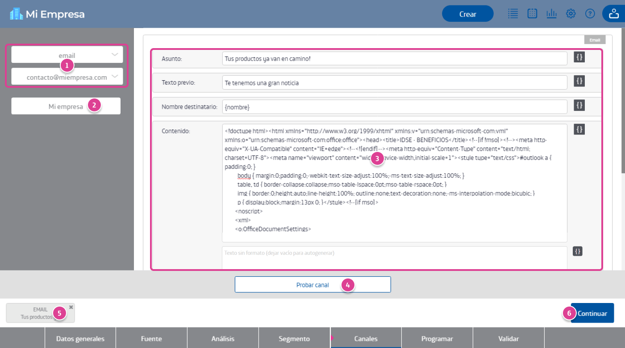Click the Crear button
Viewport: 625px width, 348px height.
click(467, 14)
